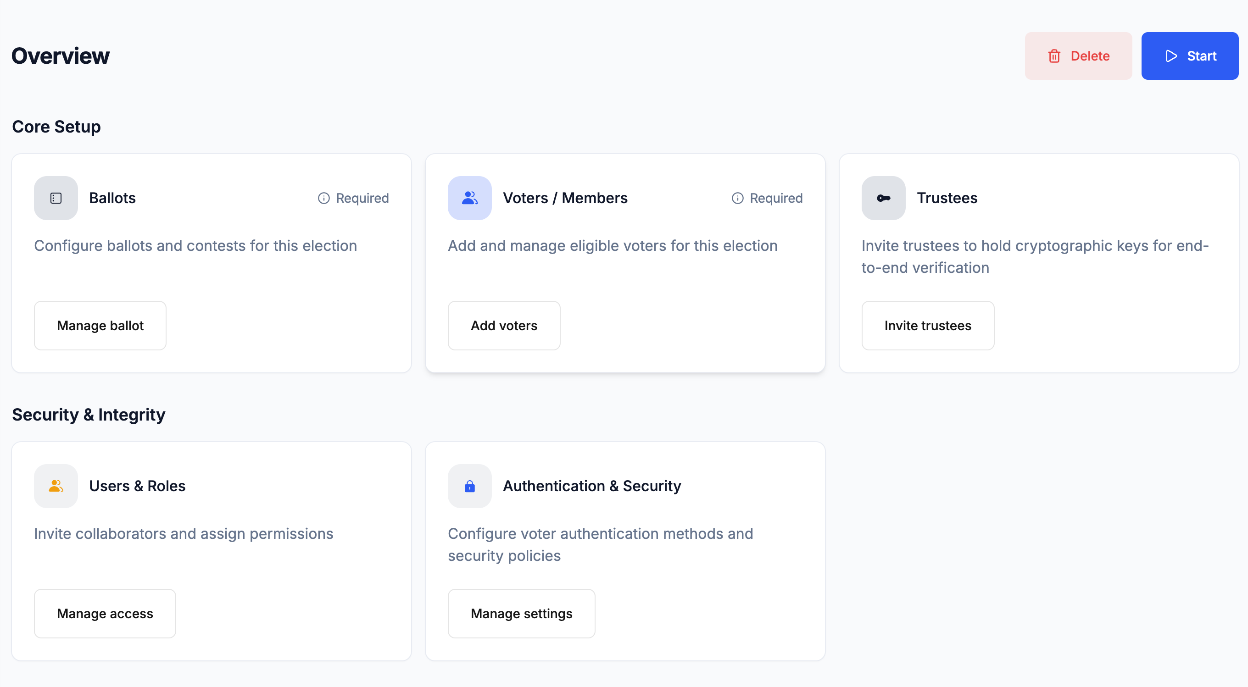Delete this election

point(1078,55)
